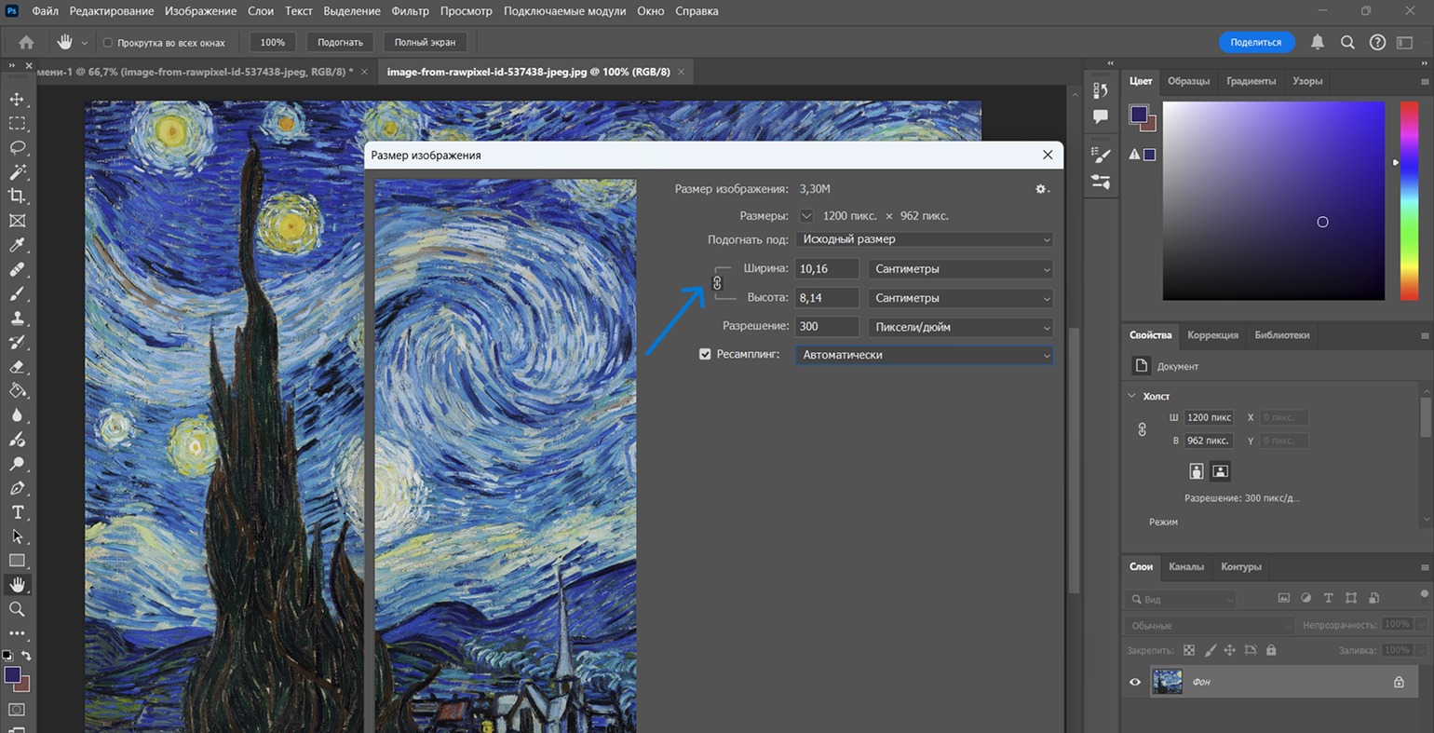Open the 'Подогнать под' dropdown
Image resolution: width=1434 pixels, height=733 pixels.
click(925, 239)
